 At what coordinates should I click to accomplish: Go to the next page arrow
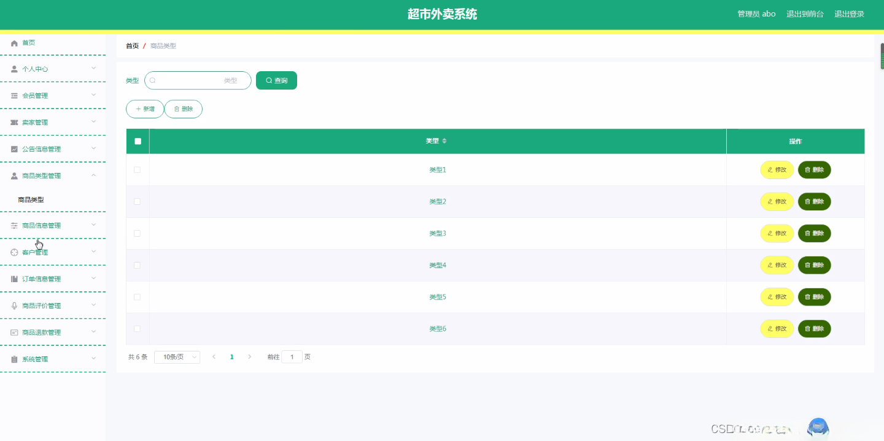[x=249, y=357]
